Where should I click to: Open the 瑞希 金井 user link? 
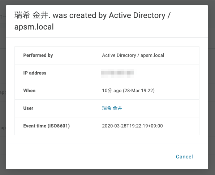pos(112,108)
